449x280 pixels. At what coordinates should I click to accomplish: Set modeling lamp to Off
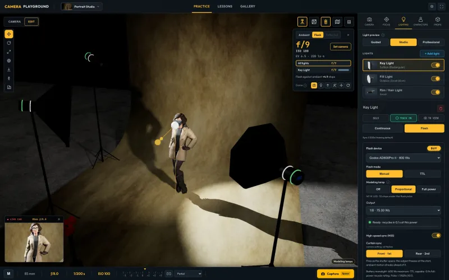378,189
